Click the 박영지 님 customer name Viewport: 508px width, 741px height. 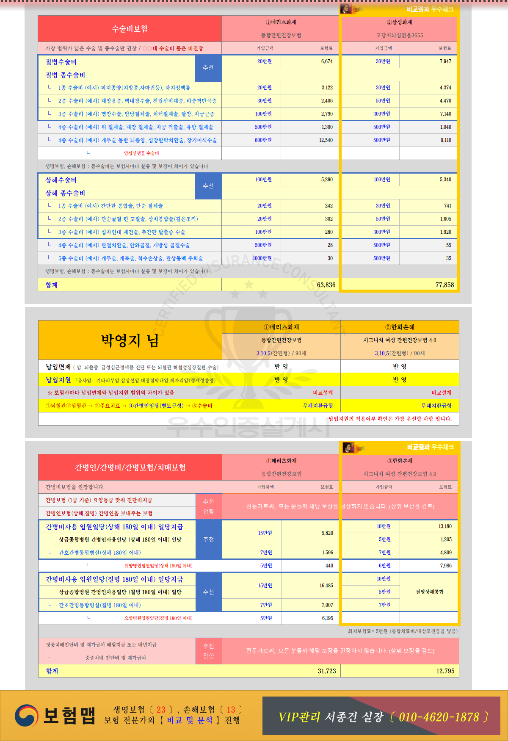[x=130, y=340]
